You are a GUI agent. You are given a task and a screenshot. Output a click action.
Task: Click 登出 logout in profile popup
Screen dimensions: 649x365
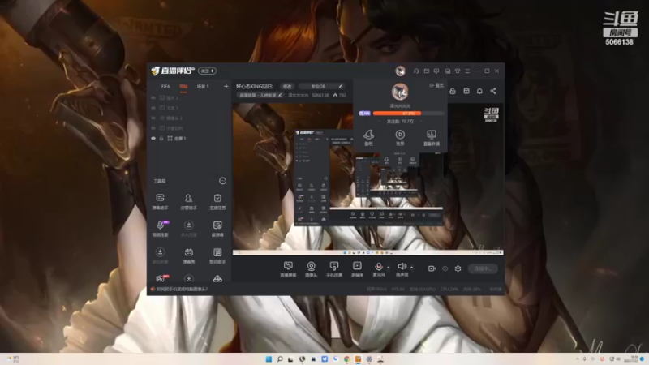tap(436, 85)
